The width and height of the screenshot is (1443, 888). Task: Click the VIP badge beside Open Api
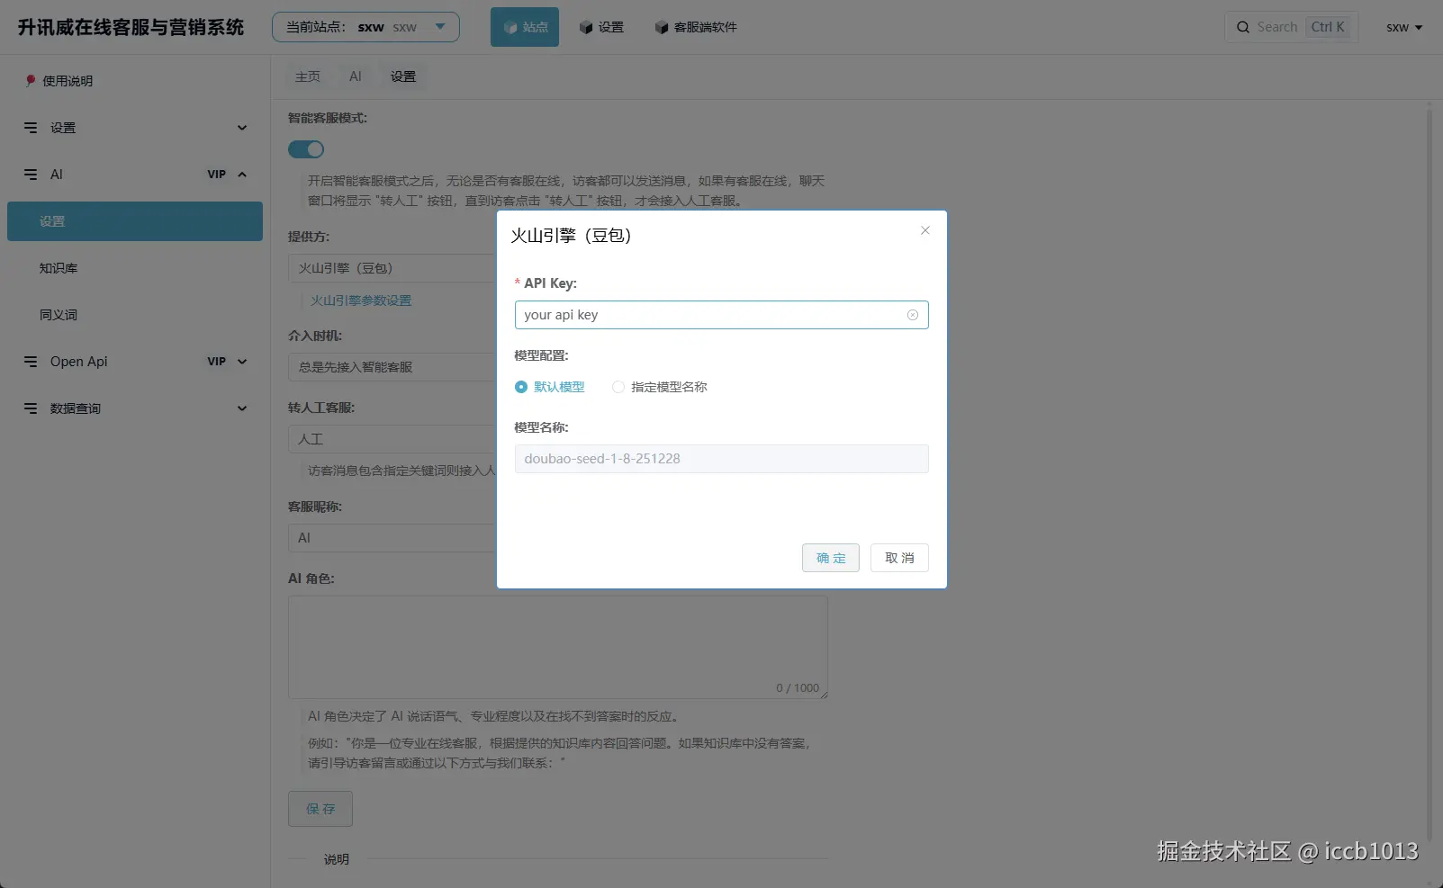click(x=217, y=362)
